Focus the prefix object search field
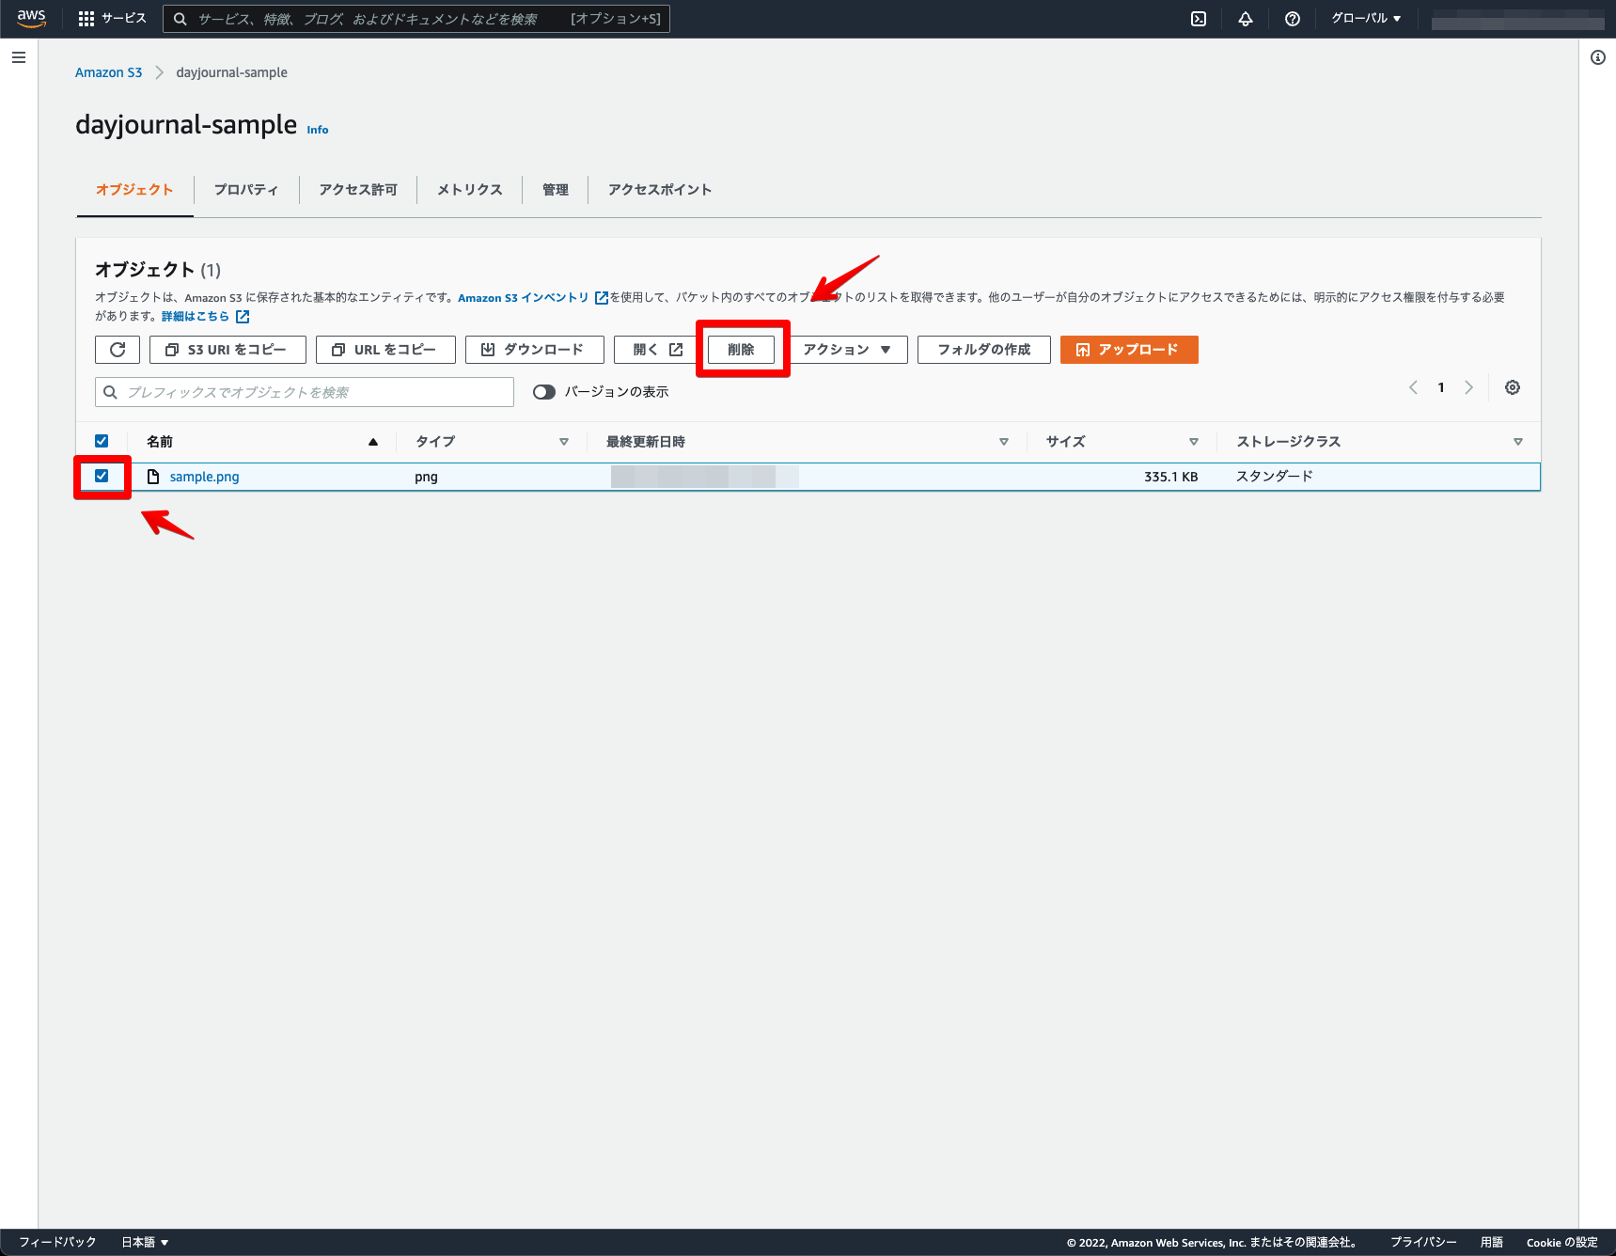 pyautogui.click(x=305, y=392)
